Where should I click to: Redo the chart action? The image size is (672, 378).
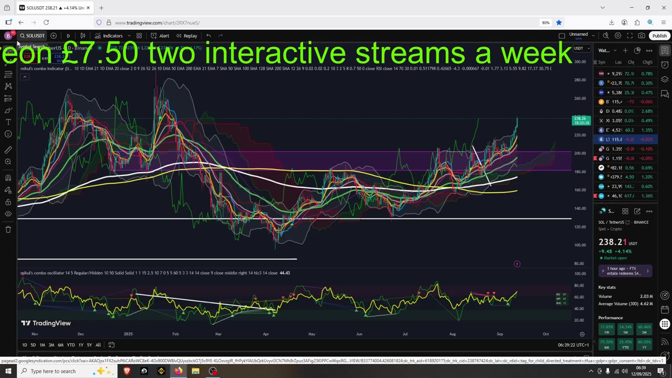(220, 36)
